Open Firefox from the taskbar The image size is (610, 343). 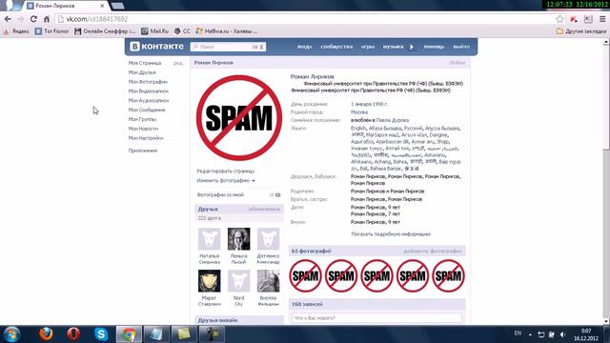click(46, 334)
